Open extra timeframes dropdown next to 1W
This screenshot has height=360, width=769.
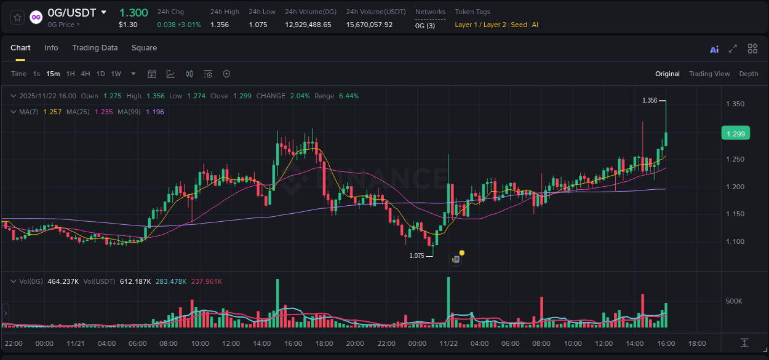coord(132,73)
